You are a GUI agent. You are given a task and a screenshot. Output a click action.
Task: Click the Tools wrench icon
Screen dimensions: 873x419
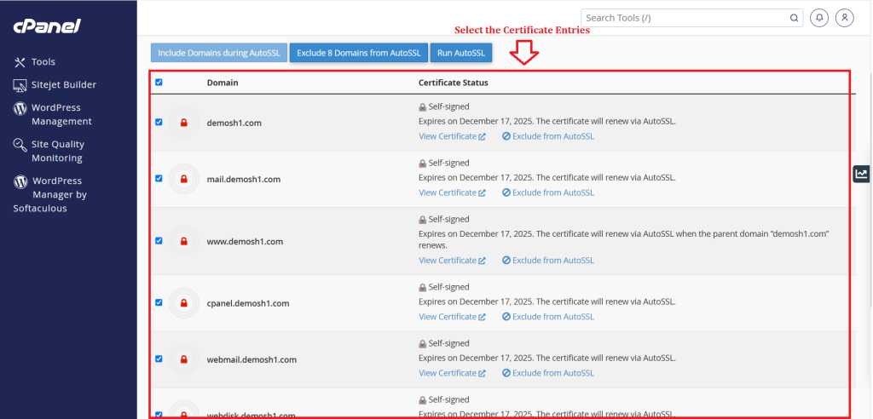(x=20, y=62)
